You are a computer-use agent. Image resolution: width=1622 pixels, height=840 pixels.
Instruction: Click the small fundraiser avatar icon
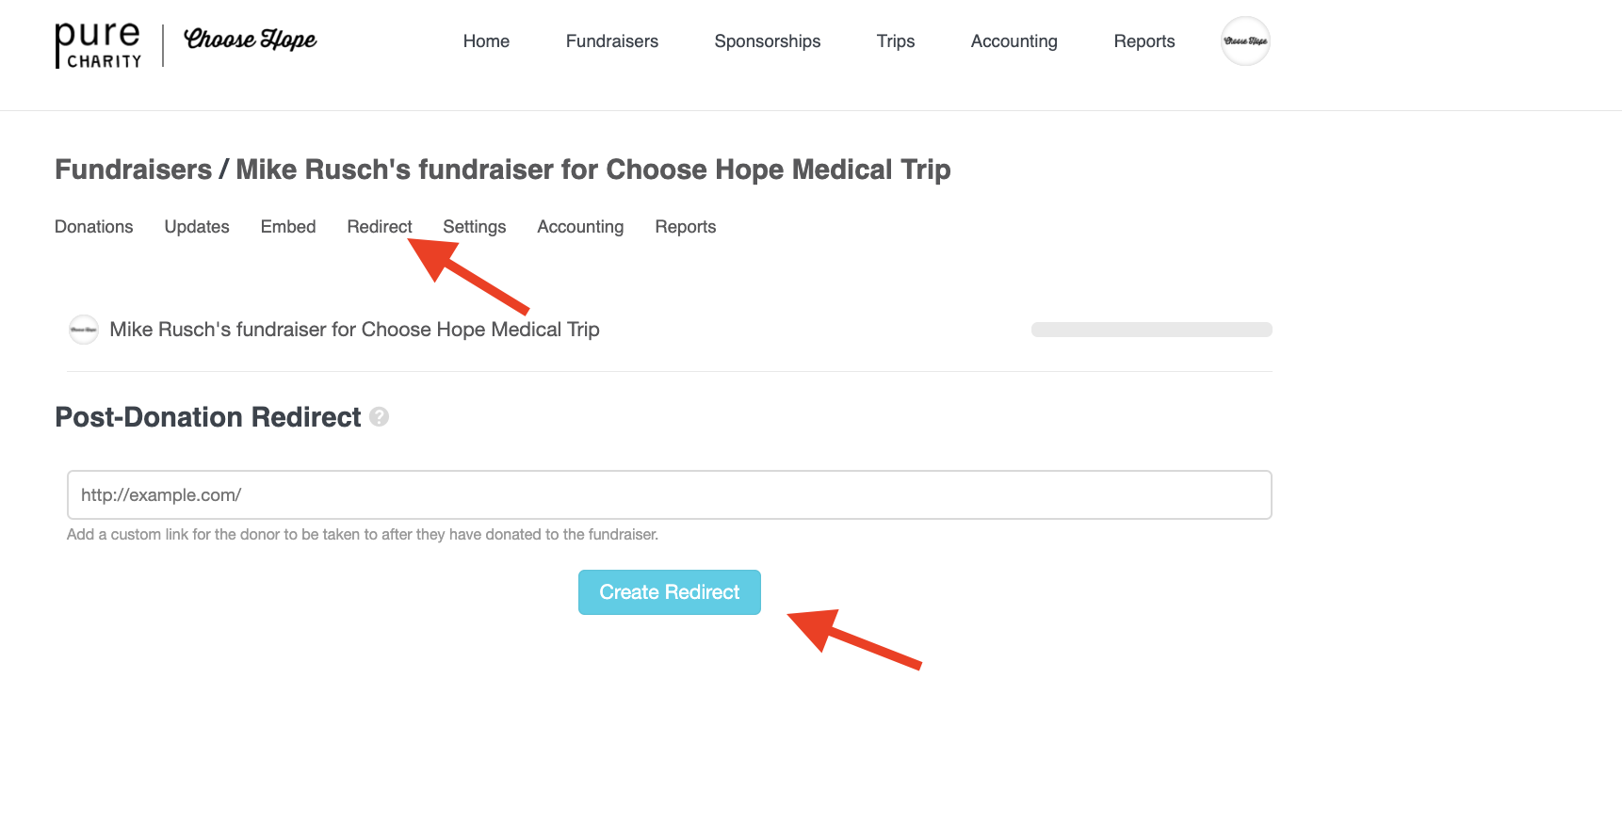pyautogui.click(x=84, y=330)
